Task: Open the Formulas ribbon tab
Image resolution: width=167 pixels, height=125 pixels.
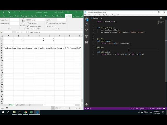Action: point(34,16)
